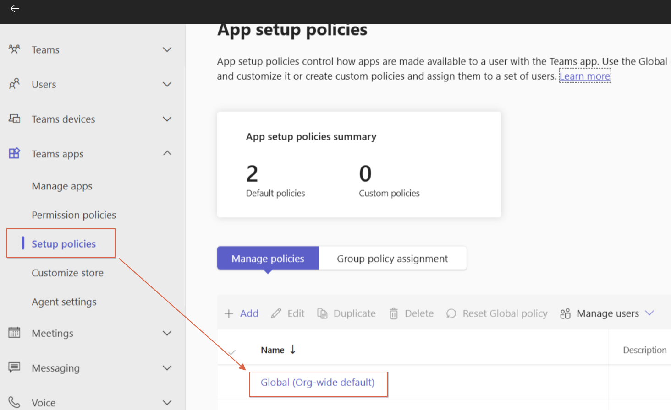Screen dimensions: 671x410
Task: Toggle the select-all checkmark in table header
Action: 232,352
